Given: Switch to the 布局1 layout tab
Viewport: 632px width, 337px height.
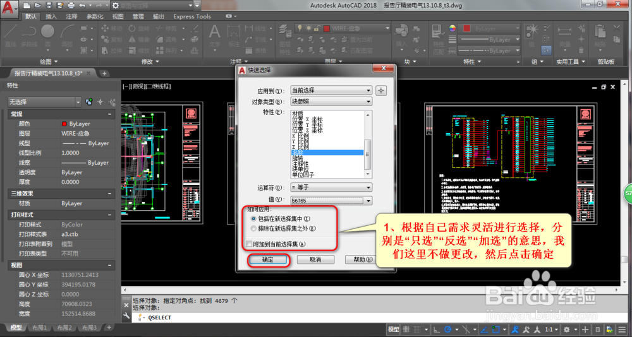Looking at the screenshot, I should [x=39, y=328].
